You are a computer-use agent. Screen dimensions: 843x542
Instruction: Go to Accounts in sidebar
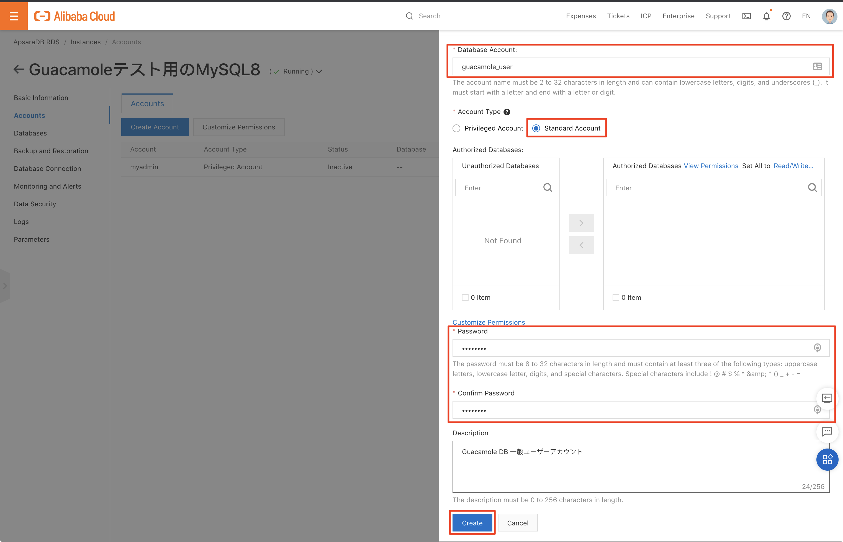[30, 115]
